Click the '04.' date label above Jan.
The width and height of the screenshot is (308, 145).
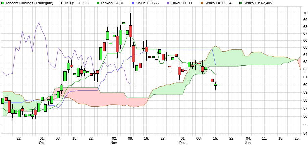coord(248,139)
